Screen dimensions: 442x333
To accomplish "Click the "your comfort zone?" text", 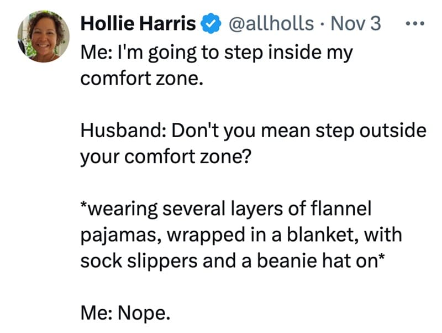I will 166,158.
